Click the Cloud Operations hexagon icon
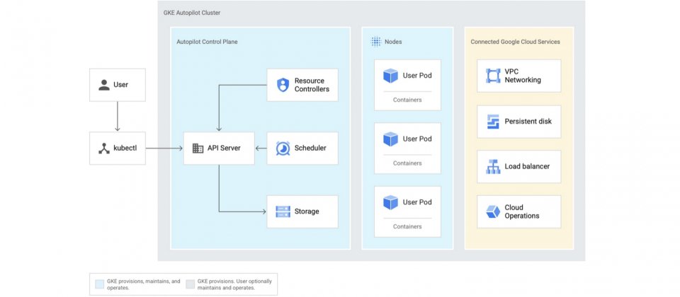This screenshot has width=680, height=297. click(x=493, y=211)
